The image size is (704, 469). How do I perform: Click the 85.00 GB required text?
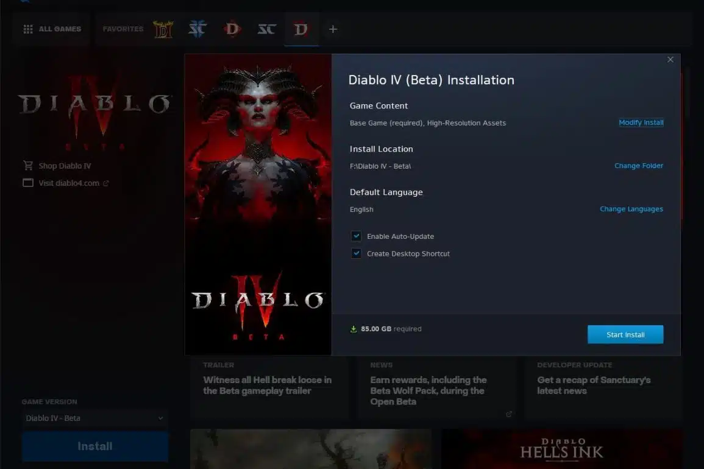click(x=391, y=329)
